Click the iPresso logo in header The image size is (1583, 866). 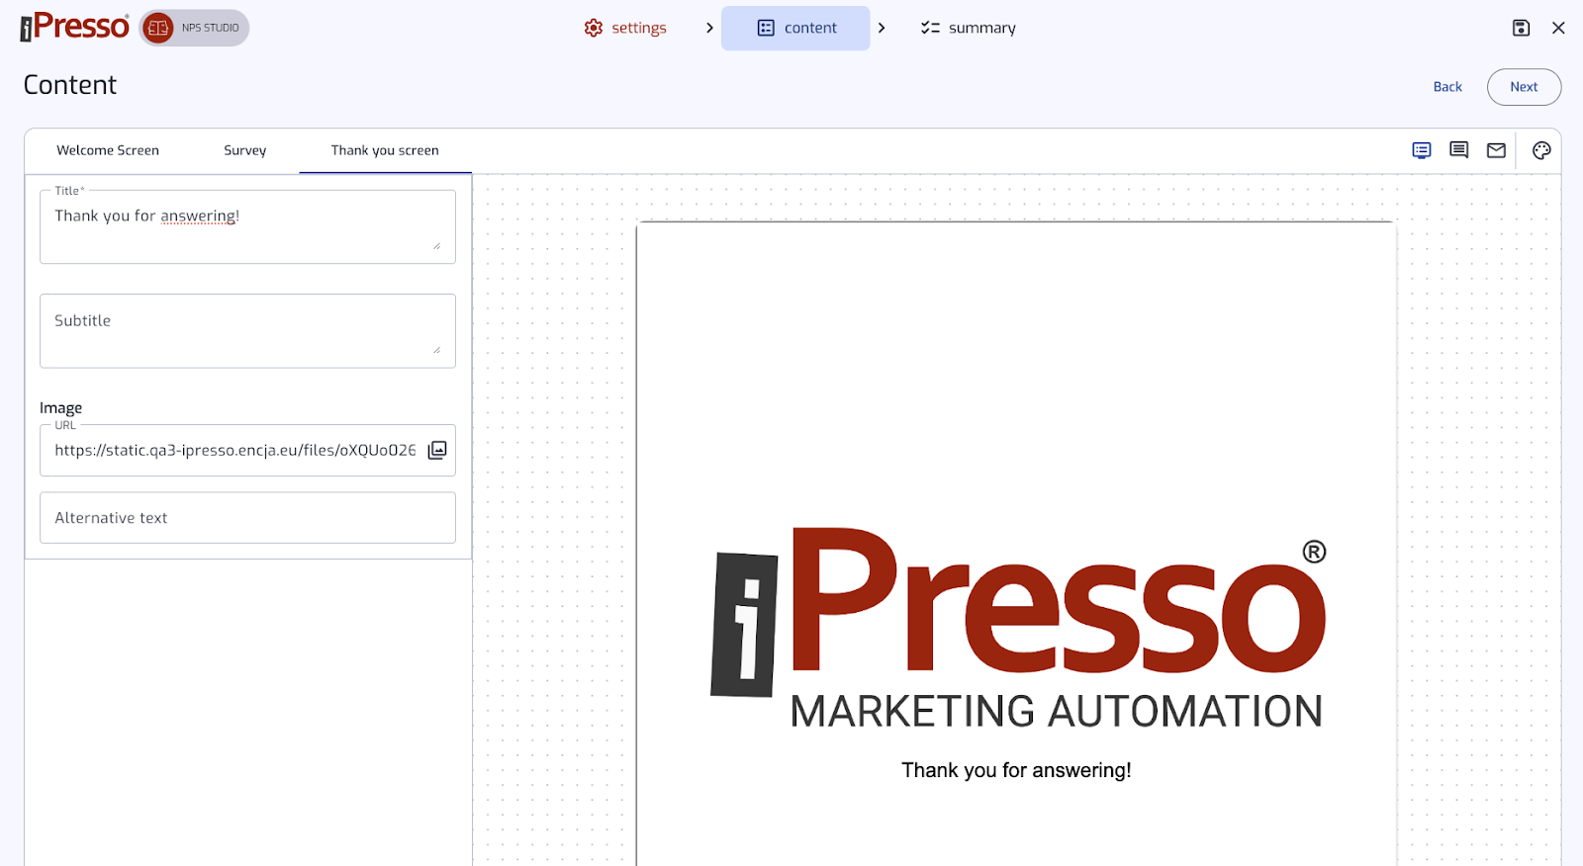(x=75, y=27)
